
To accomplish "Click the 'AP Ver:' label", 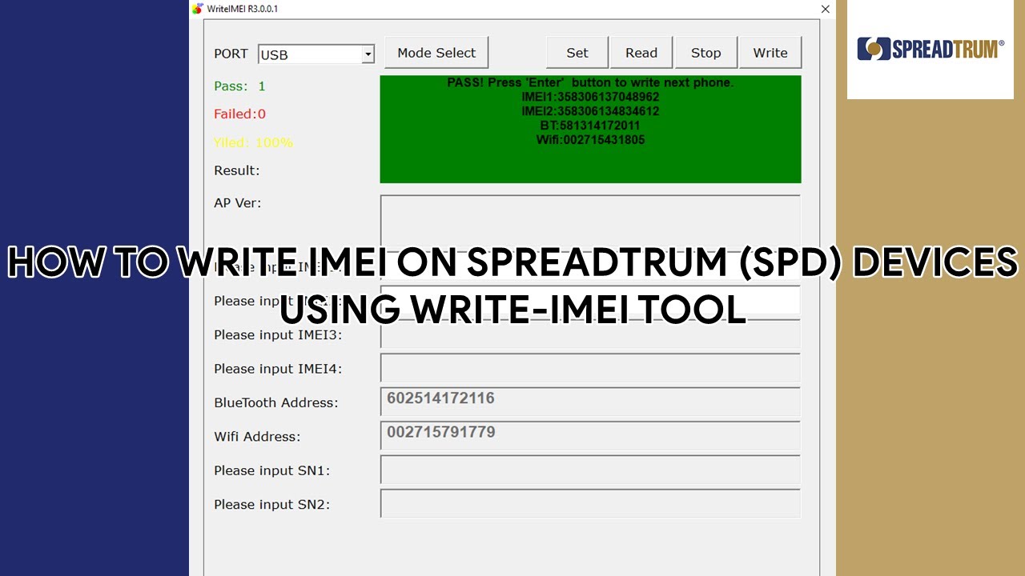I will 238,203.
